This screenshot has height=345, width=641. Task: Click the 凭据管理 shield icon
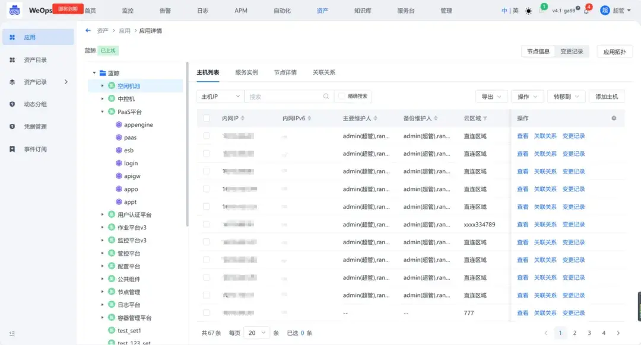pos(12,127)
